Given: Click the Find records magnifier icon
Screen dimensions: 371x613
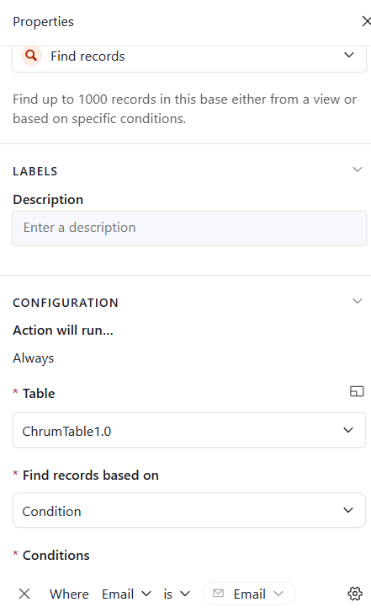Looking at the screenshot, I should click(32, 56).
